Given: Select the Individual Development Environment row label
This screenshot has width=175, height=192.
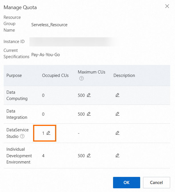Looking at the screenshot, I should 19,156.
